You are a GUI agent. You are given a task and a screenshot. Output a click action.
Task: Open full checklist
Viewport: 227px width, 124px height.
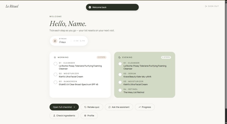64,107
